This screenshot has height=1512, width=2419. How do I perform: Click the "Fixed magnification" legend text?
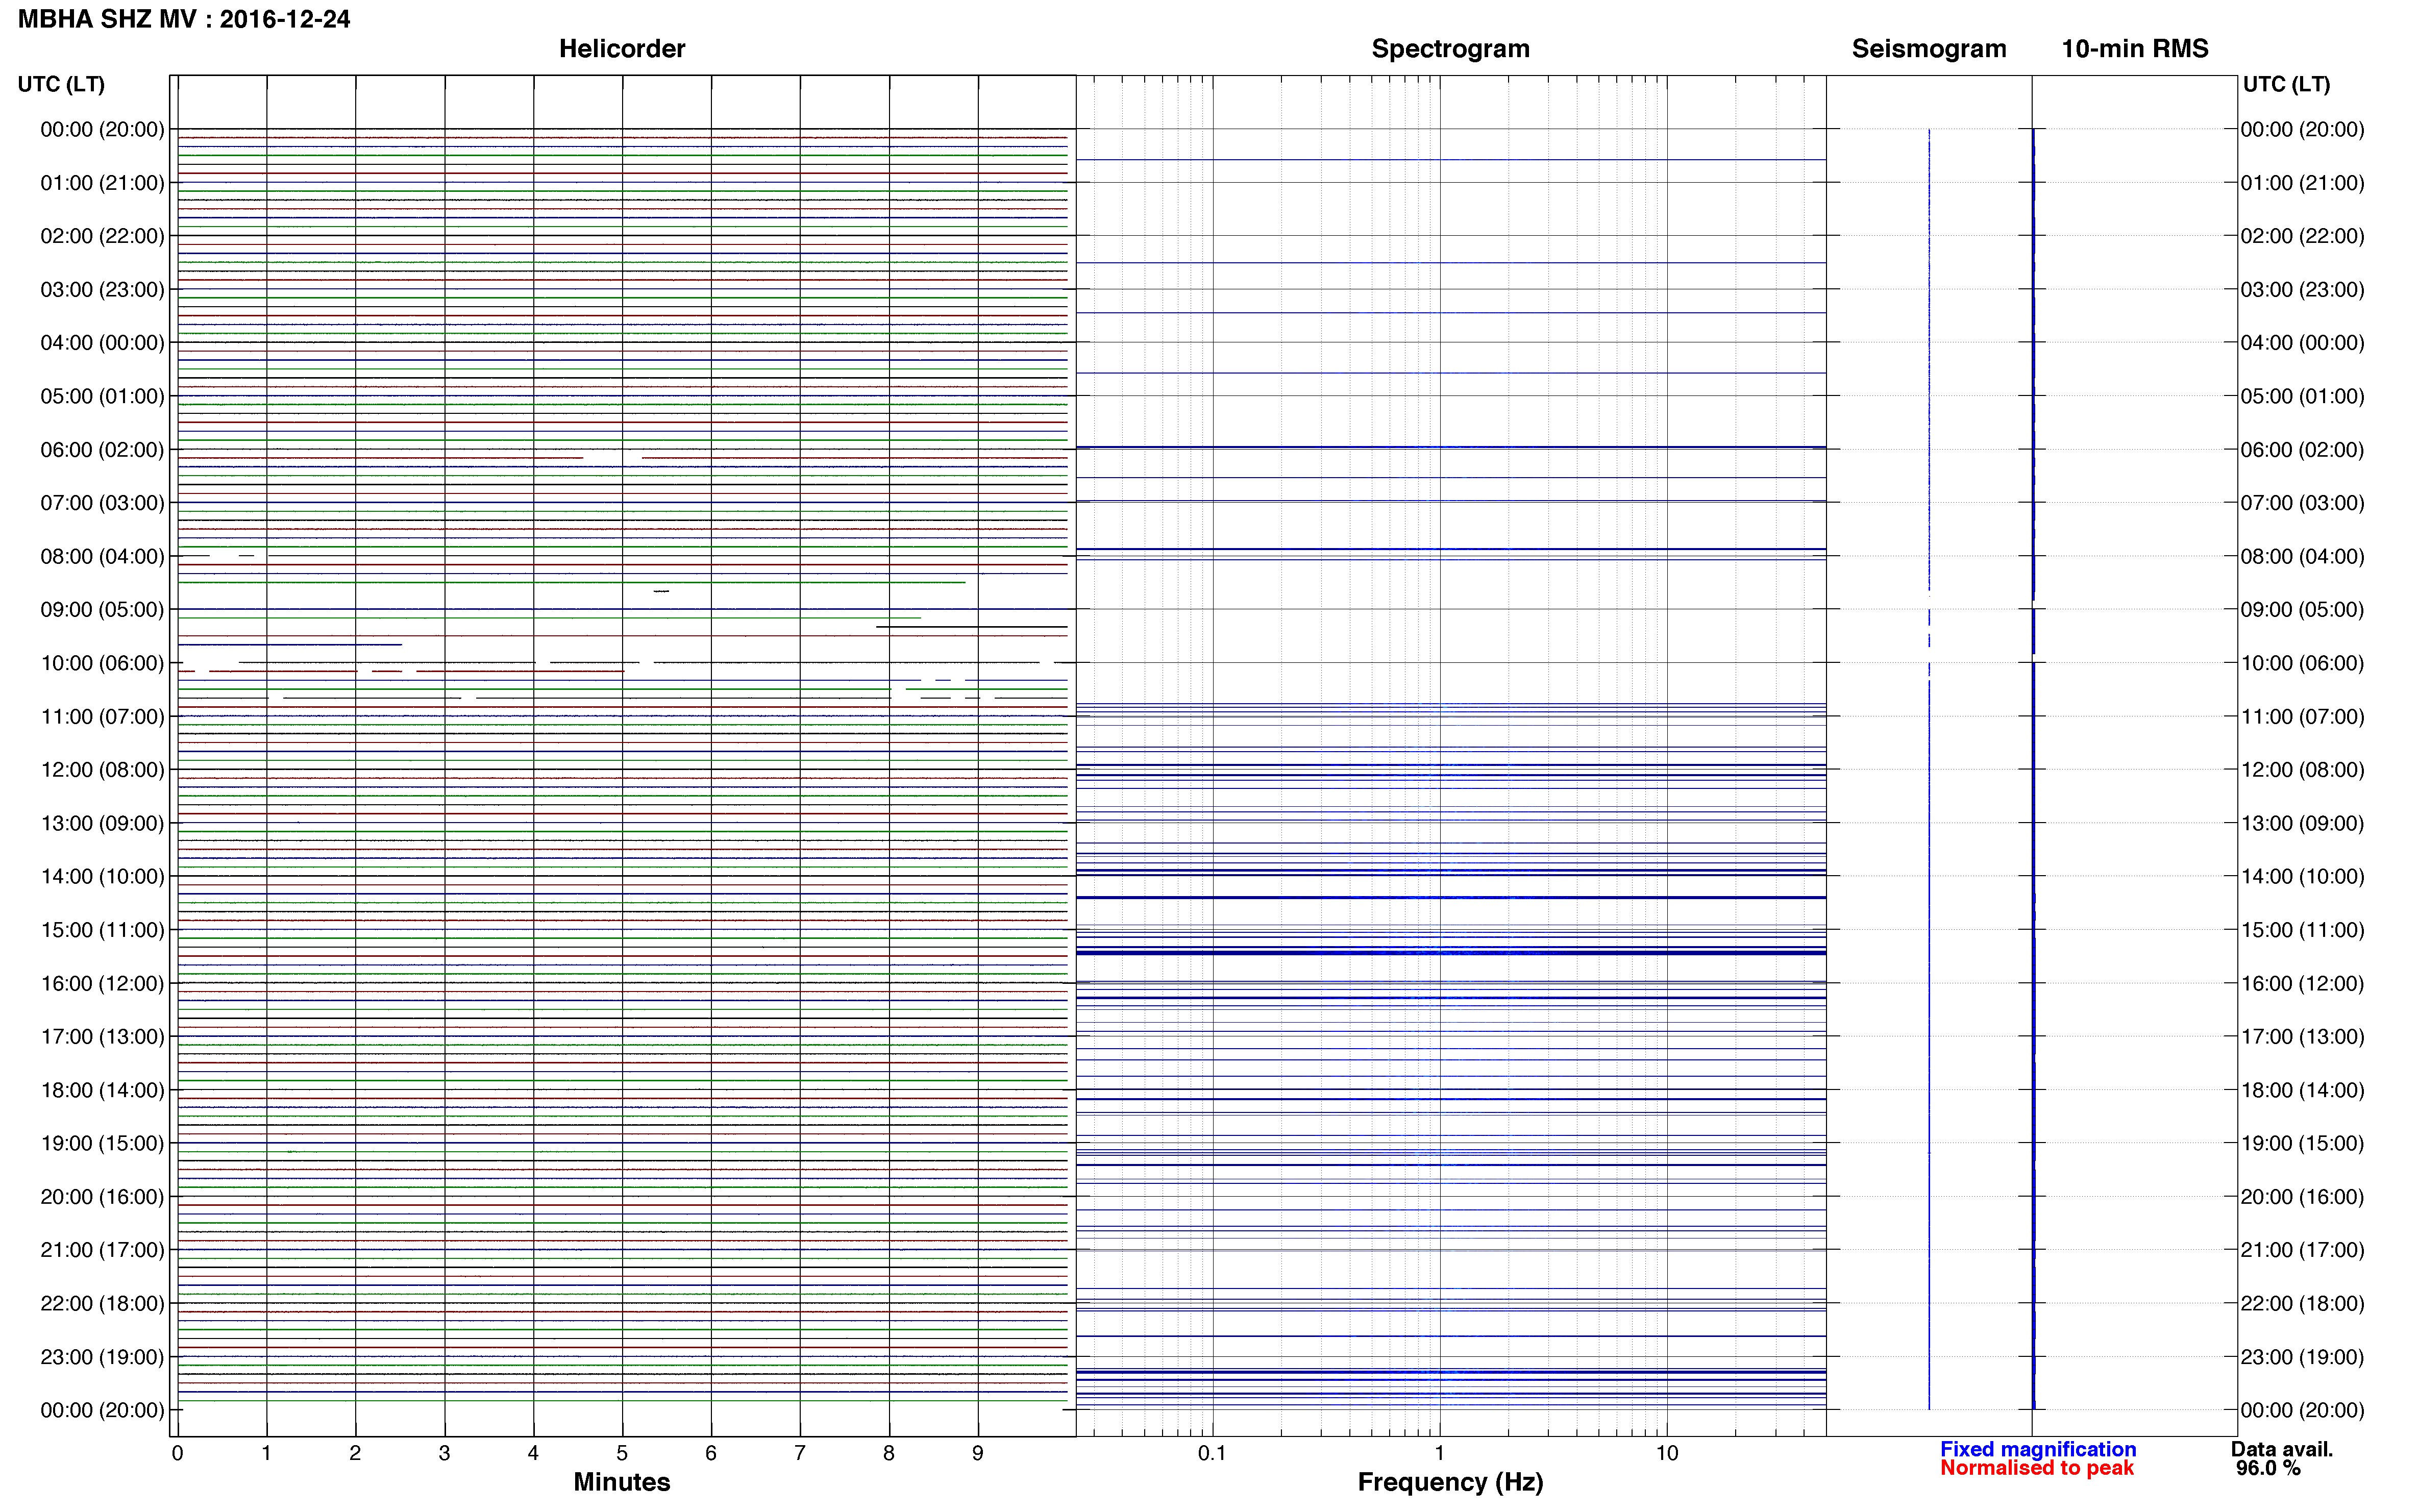pyautogui.click(x=2038, y=1449)
